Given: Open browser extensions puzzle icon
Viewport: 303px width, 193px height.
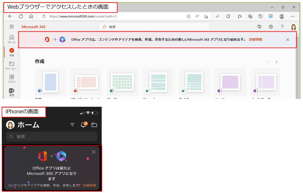Looking at the screenshot, I should [x=228, y=16].
